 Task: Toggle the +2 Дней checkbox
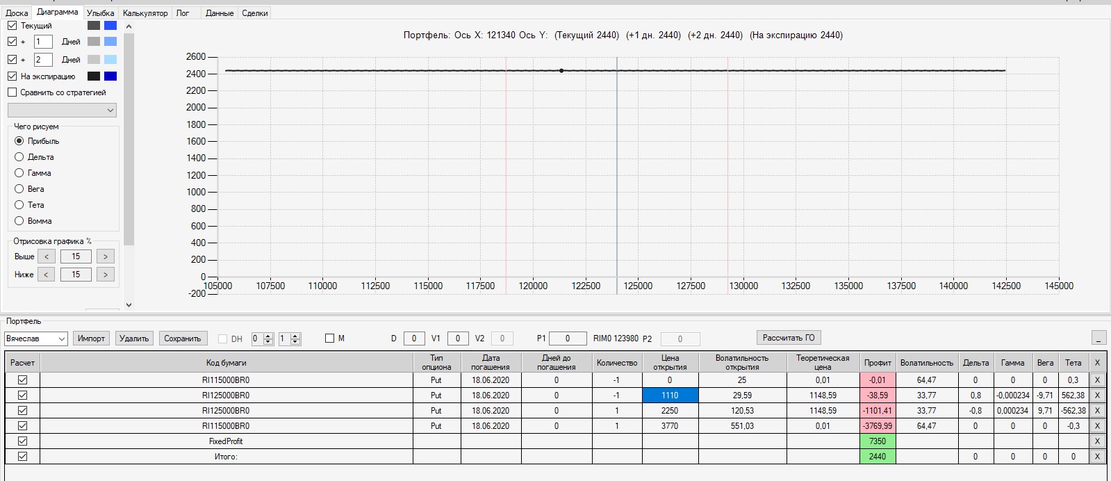pos(12,60)
